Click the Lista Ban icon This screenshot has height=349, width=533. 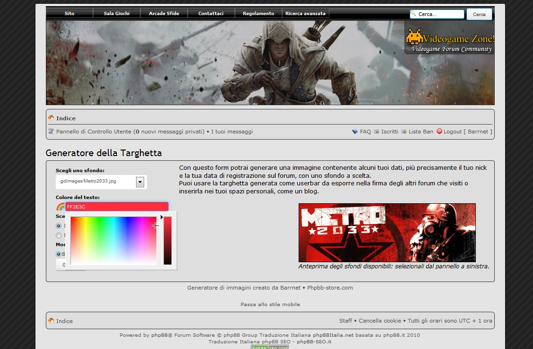point(404,131)
